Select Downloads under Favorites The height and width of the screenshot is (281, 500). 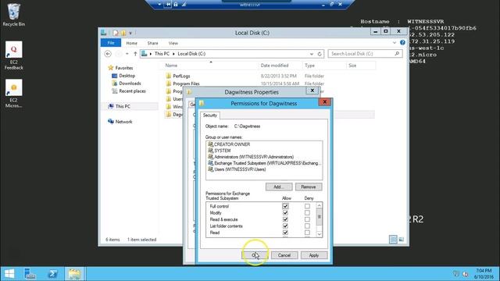pyautogui.click(x=130, y=84)
